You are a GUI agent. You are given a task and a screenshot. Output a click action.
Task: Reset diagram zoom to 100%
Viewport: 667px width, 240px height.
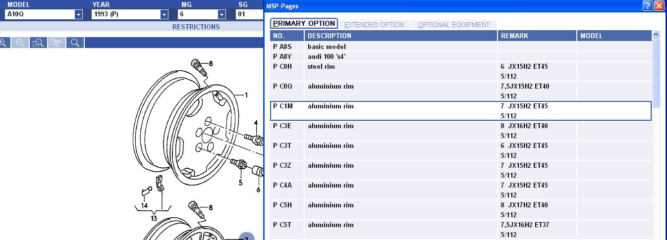[x=57, y=43]
